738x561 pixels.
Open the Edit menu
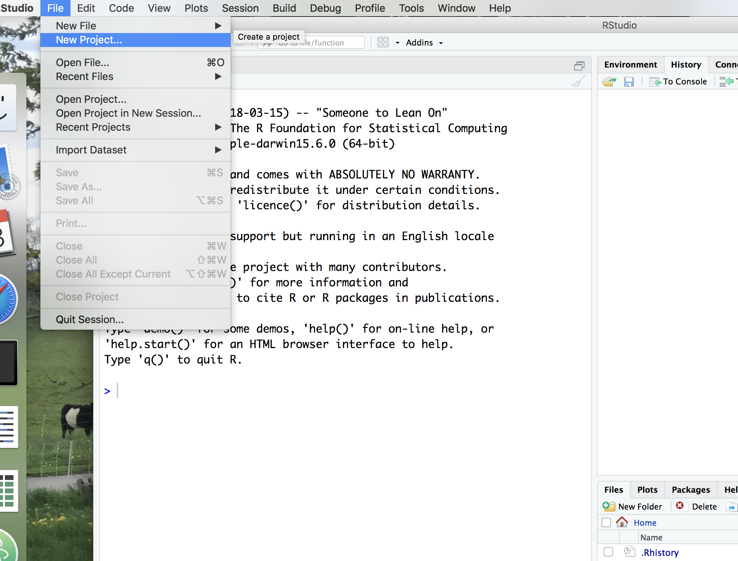point(86,8)
